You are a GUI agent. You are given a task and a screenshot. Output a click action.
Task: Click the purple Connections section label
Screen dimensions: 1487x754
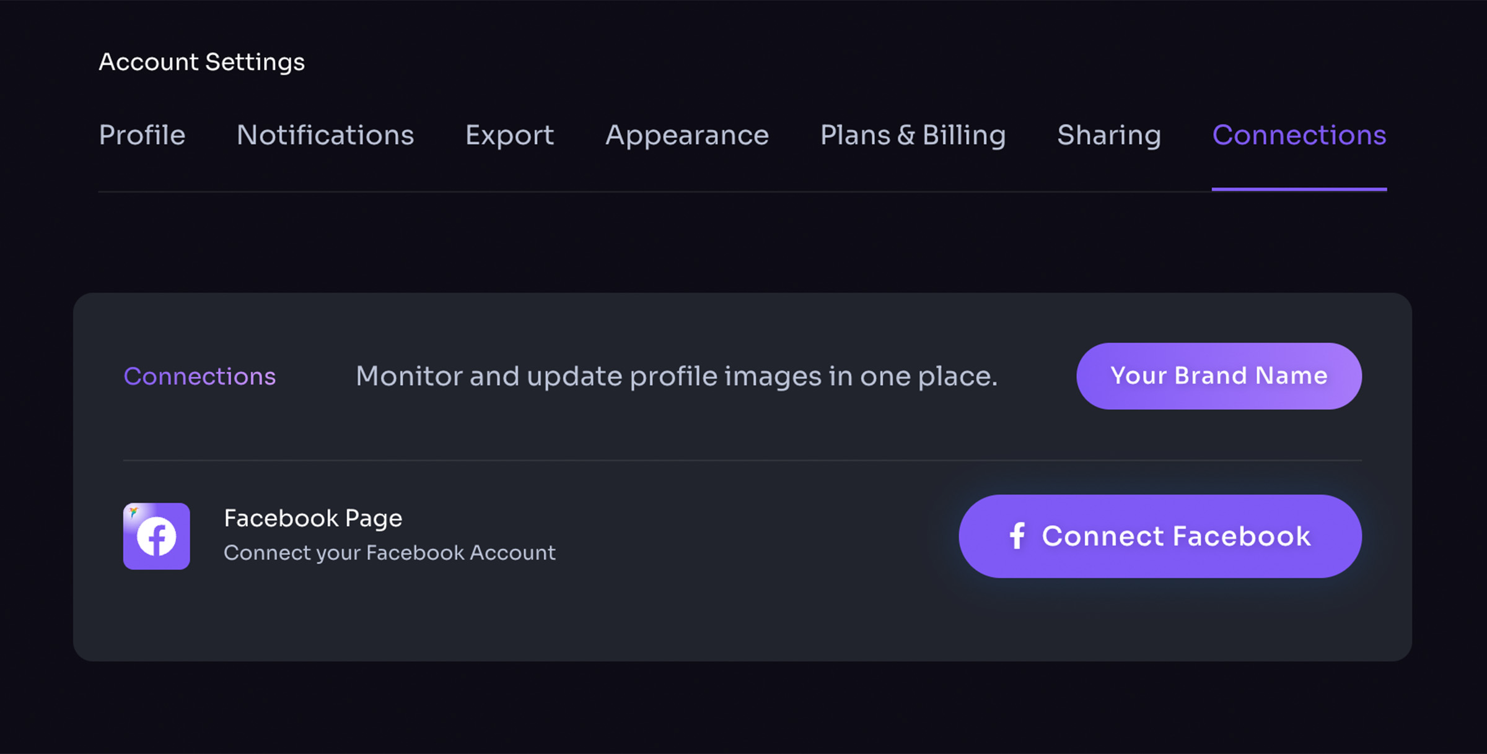200,376
